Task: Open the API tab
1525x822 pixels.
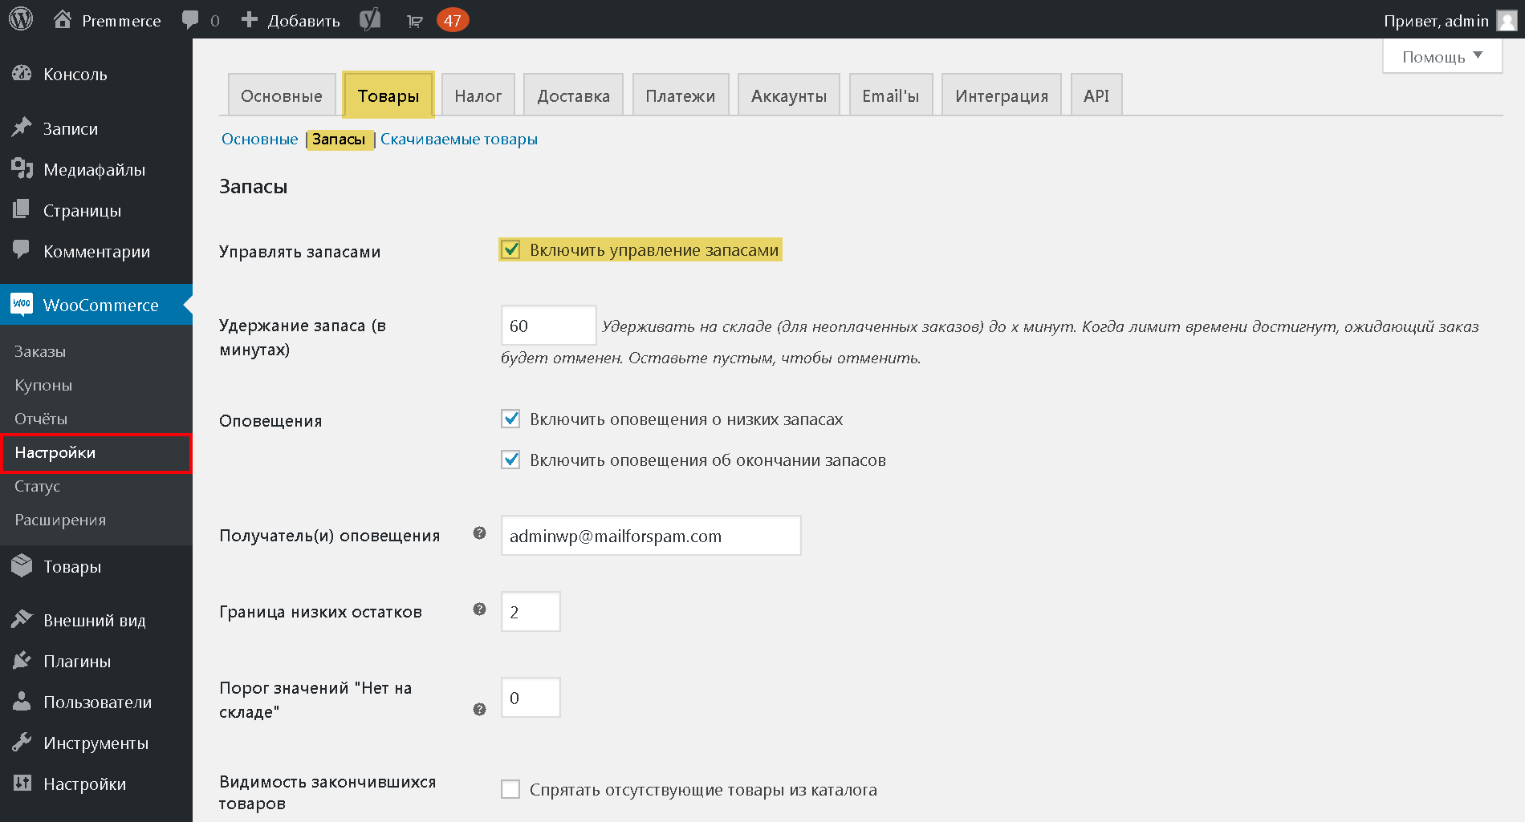Action: 1096,95
